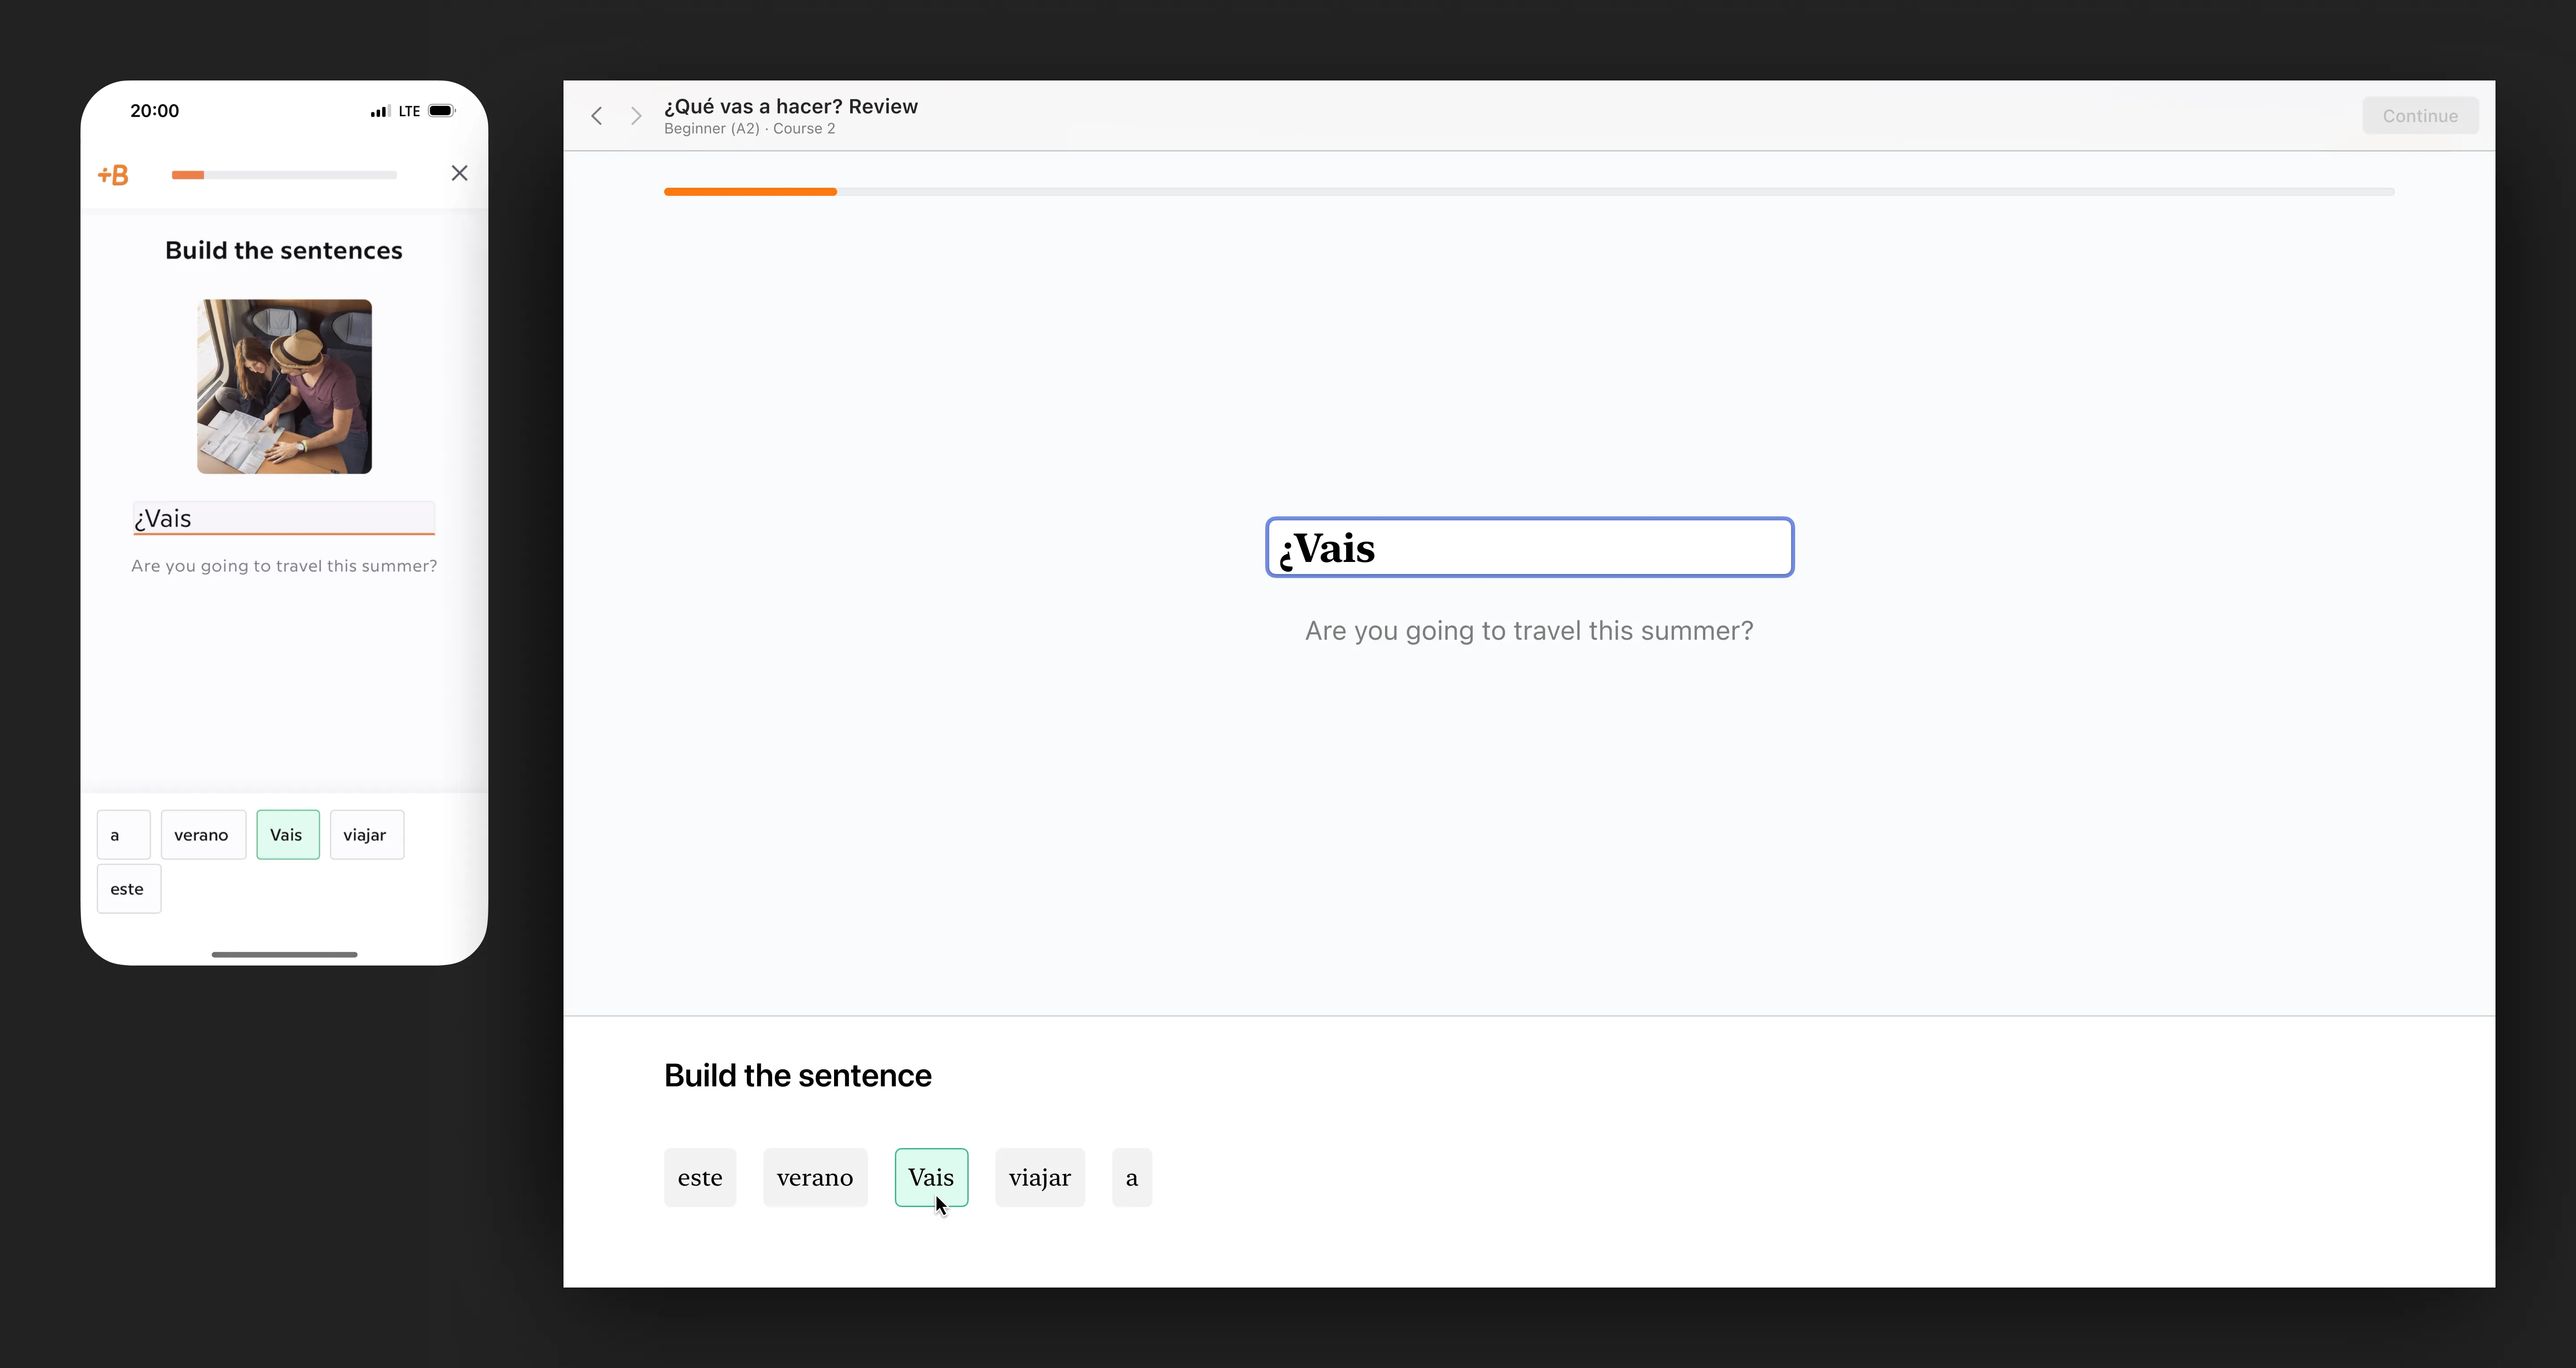Tap the home indicator bar on the phone

pyautogui.click(x=284, y=954)
